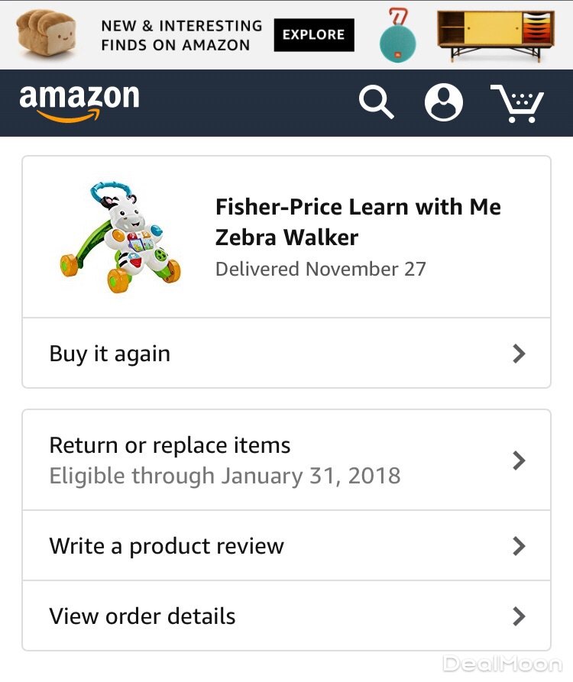Tap the bread plush image in banner
Screen dimensions: 573x682
[46, 34]
